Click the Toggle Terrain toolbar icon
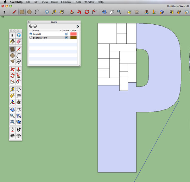 point(137,12)
